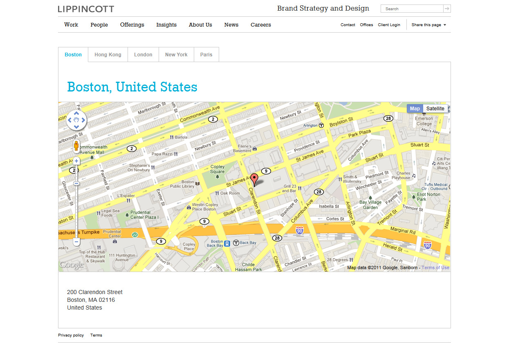
Task: Click the Boston Back Bay train icon
Action: 227,243
